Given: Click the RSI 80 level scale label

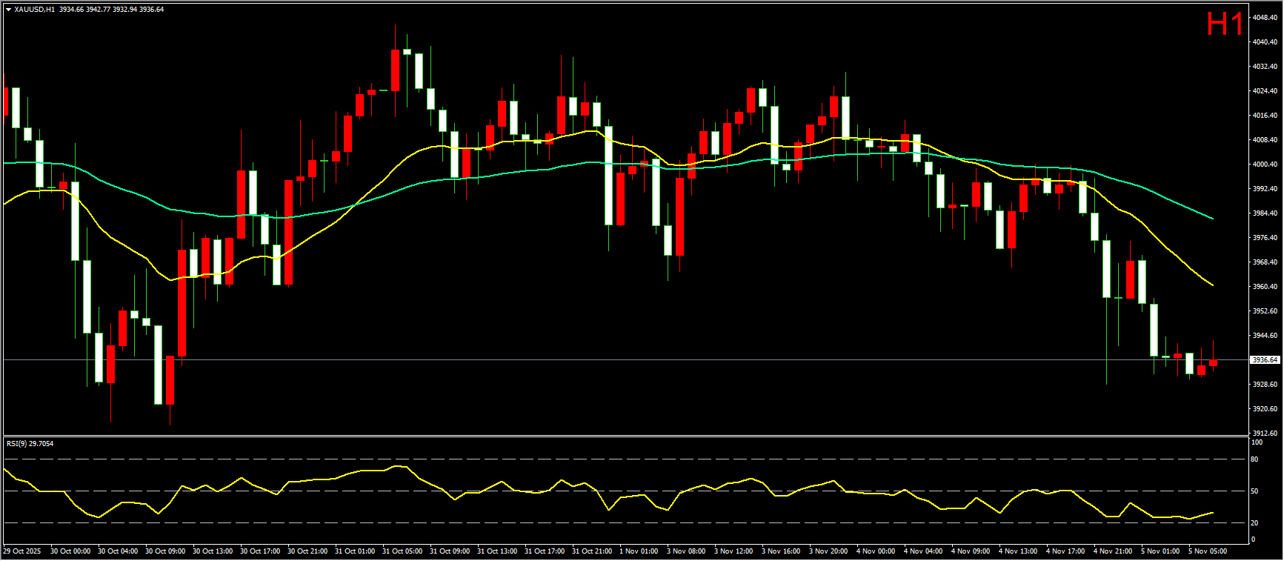Looking at the screenshot, I should [1254, 459].
